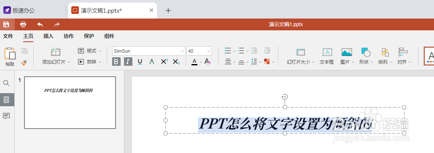434x153 pixels.
Task: Click the 排列 arrange icon
Action: [385, 52]
